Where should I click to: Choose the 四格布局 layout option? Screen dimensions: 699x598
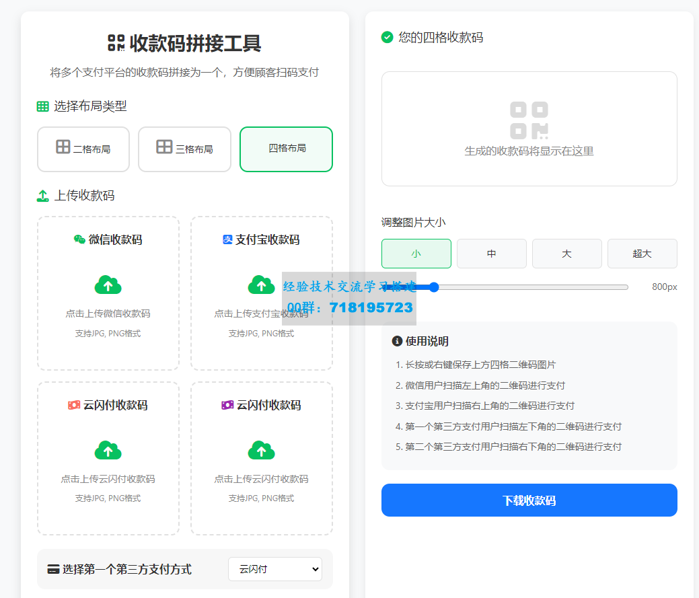287,149
